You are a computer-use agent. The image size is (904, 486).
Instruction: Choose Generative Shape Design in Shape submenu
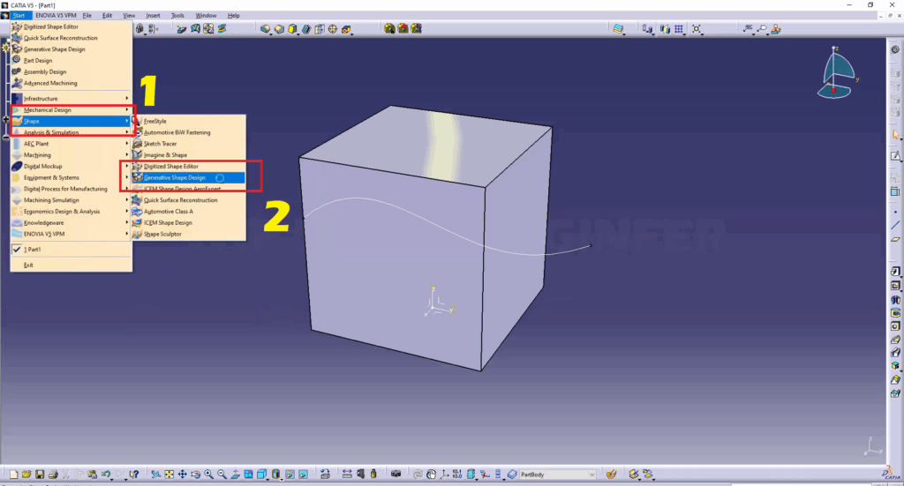coord(175,177)
